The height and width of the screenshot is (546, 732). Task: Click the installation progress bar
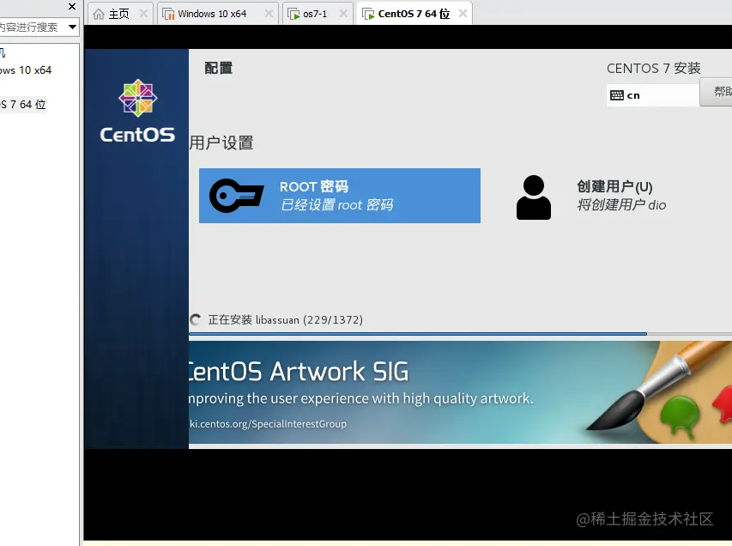tap(460, 334)
